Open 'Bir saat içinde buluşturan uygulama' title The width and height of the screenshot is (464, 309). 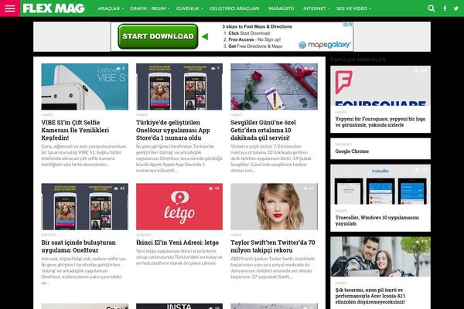pos(78,246)
